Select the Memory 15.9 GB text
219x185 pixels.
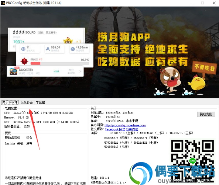(x=16, y=118)
